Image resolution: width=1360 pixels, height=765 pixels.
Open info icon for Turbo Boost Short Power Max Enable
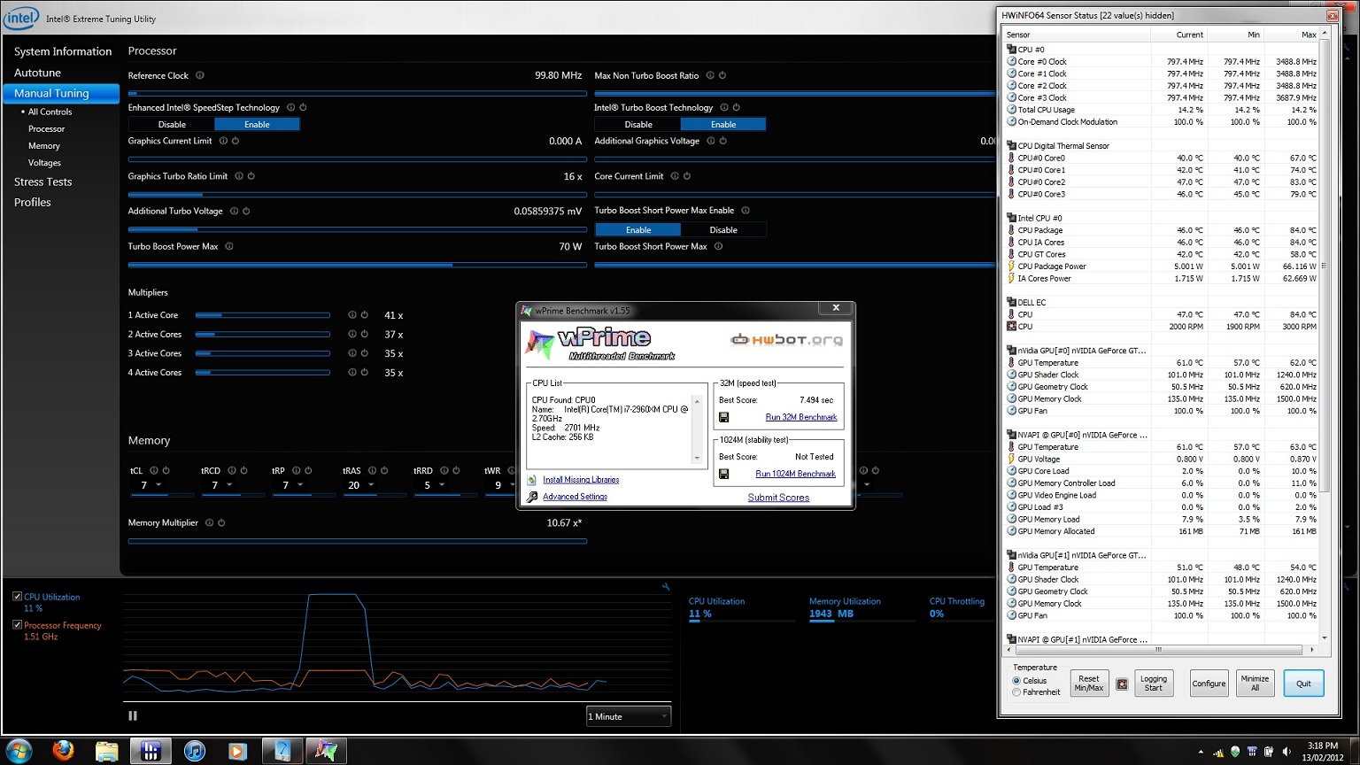(746, 210)
